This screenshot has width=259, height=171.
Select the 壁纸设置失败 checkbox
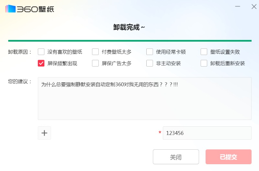[204, 52]
